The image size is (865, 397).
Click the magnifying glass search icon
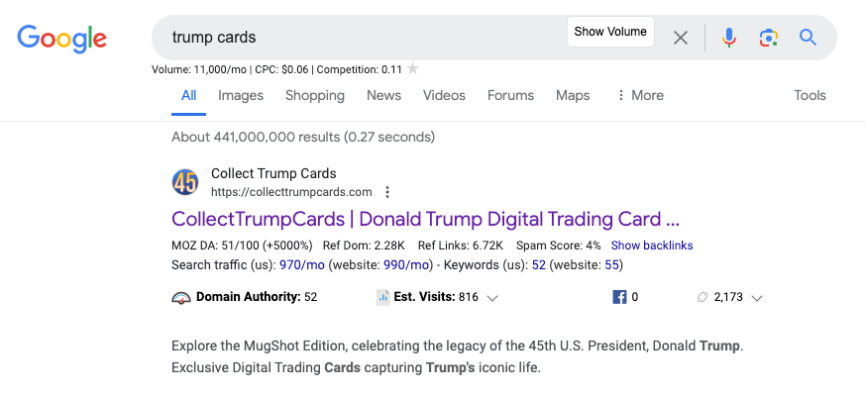point(808,38)
